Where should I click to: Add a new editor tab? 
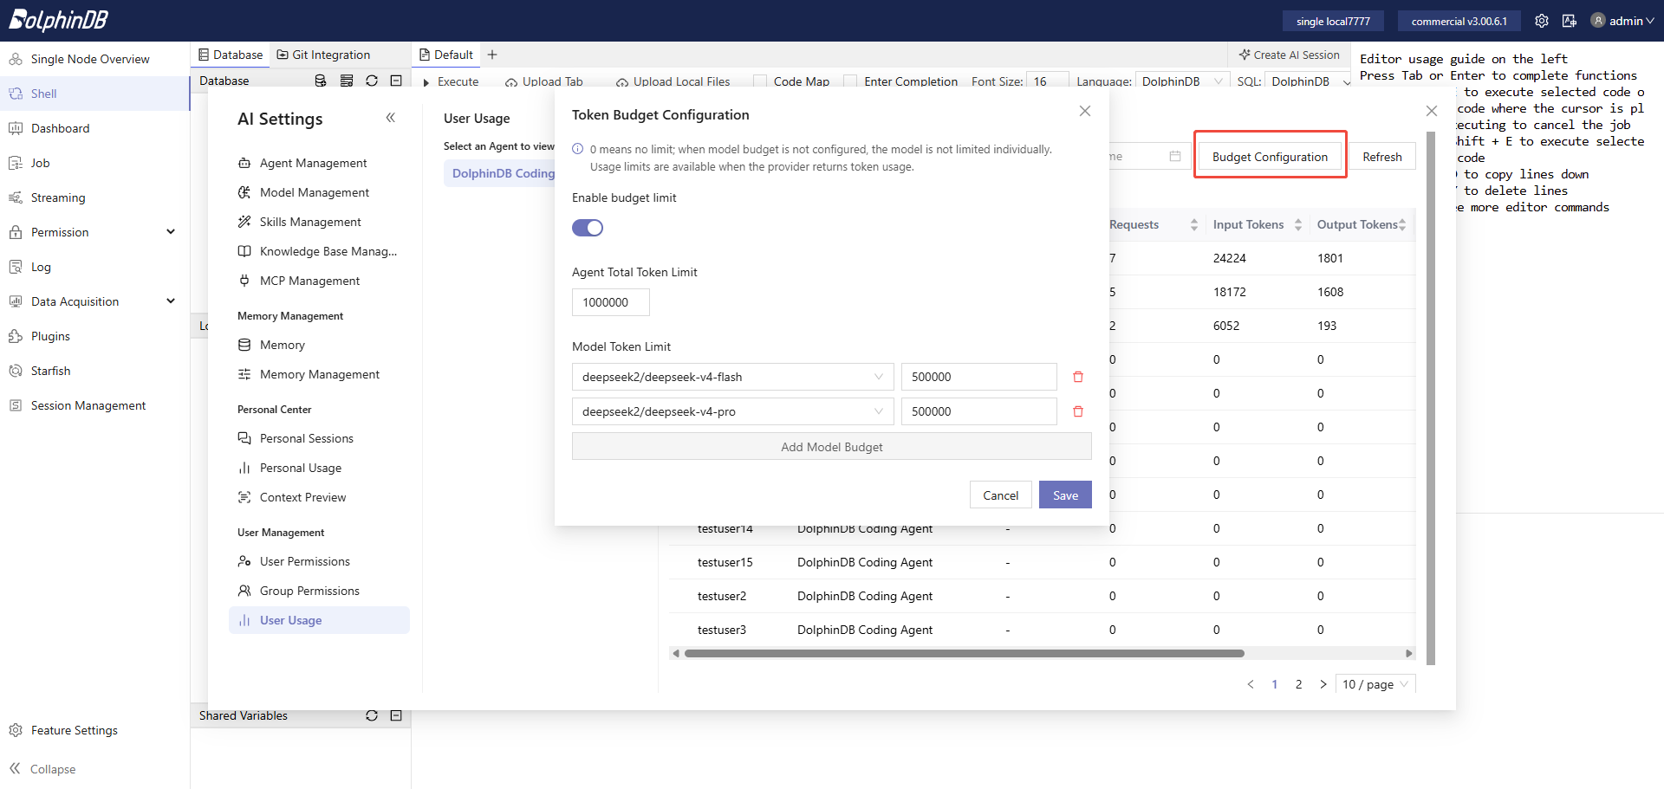492,55
